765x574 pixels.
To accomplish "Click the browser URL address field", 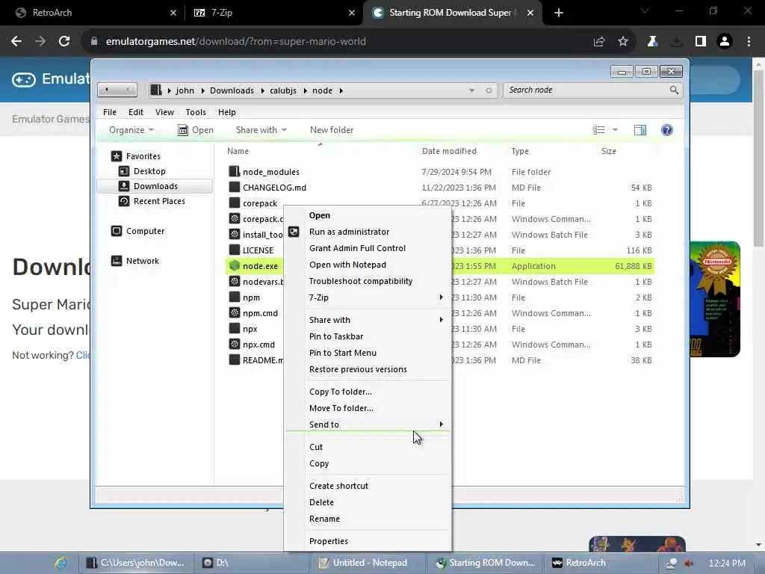I will coord(337,42).
